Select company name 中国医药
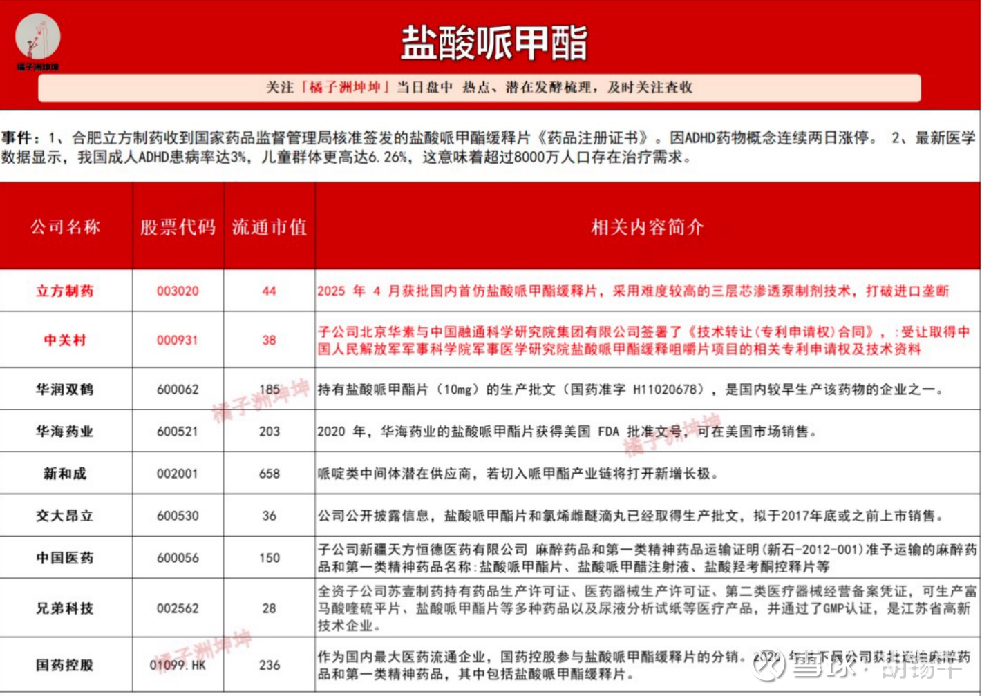Image resolution: width=991 pixels, height=696 pixels. [65, 558]
